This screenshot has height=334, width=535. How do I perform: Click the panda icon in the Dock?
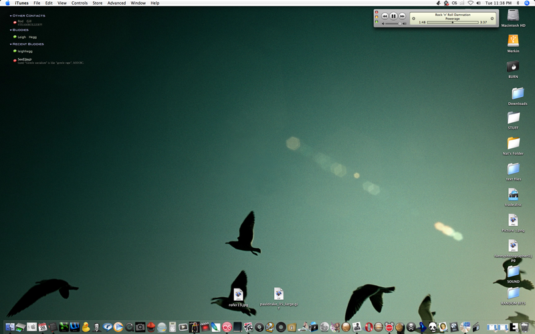tap(433, 327)
